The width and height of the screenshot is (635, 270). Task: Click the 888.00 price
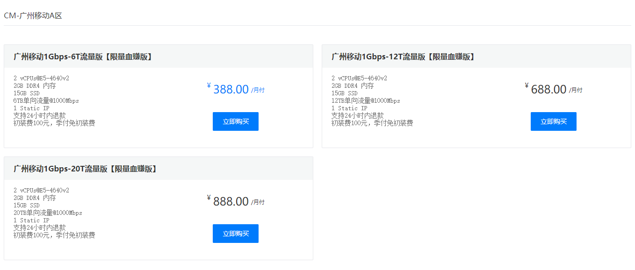click(x=231, y=201)
